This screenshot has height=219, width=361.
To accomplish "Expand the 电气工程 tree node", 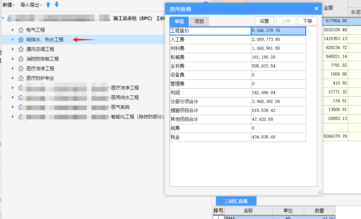I will (13, 30).
